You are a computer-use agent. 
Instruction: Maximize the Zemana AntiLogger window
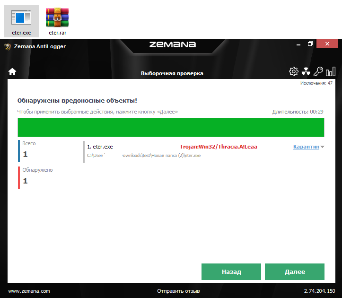(310, 44)
